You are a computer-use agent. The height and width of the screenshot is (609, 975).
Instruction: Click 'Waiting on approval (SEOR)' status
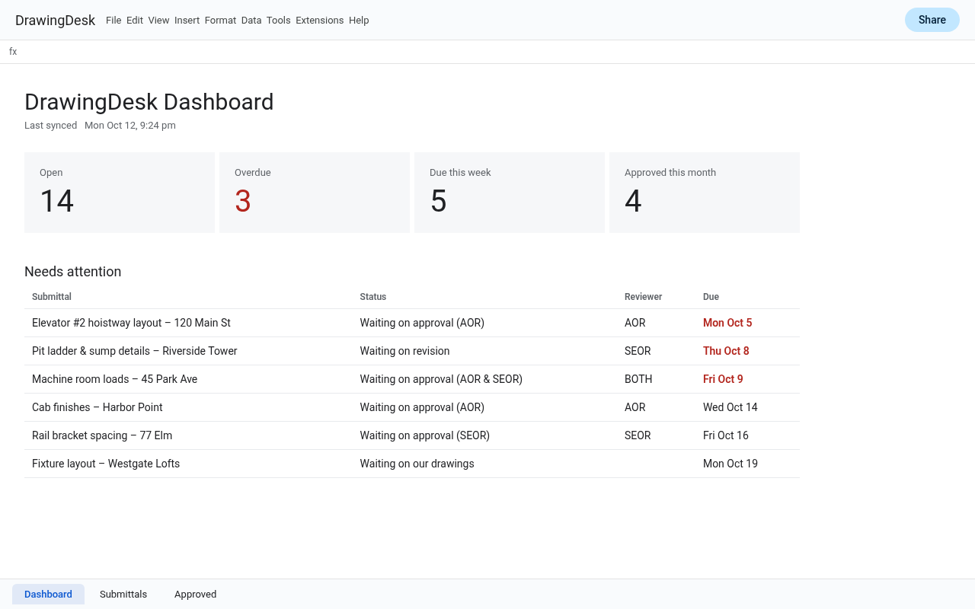pyautogui.click(x=424, y=435)
